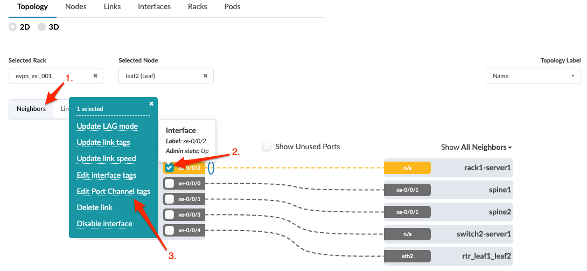
Task: Select the spine1 xe-0/0/1 port badge
Action: [407, 190]
